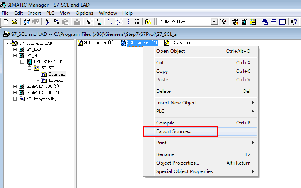Click the New Project toolbar icon
301x188 pixels.
point(6,22)
